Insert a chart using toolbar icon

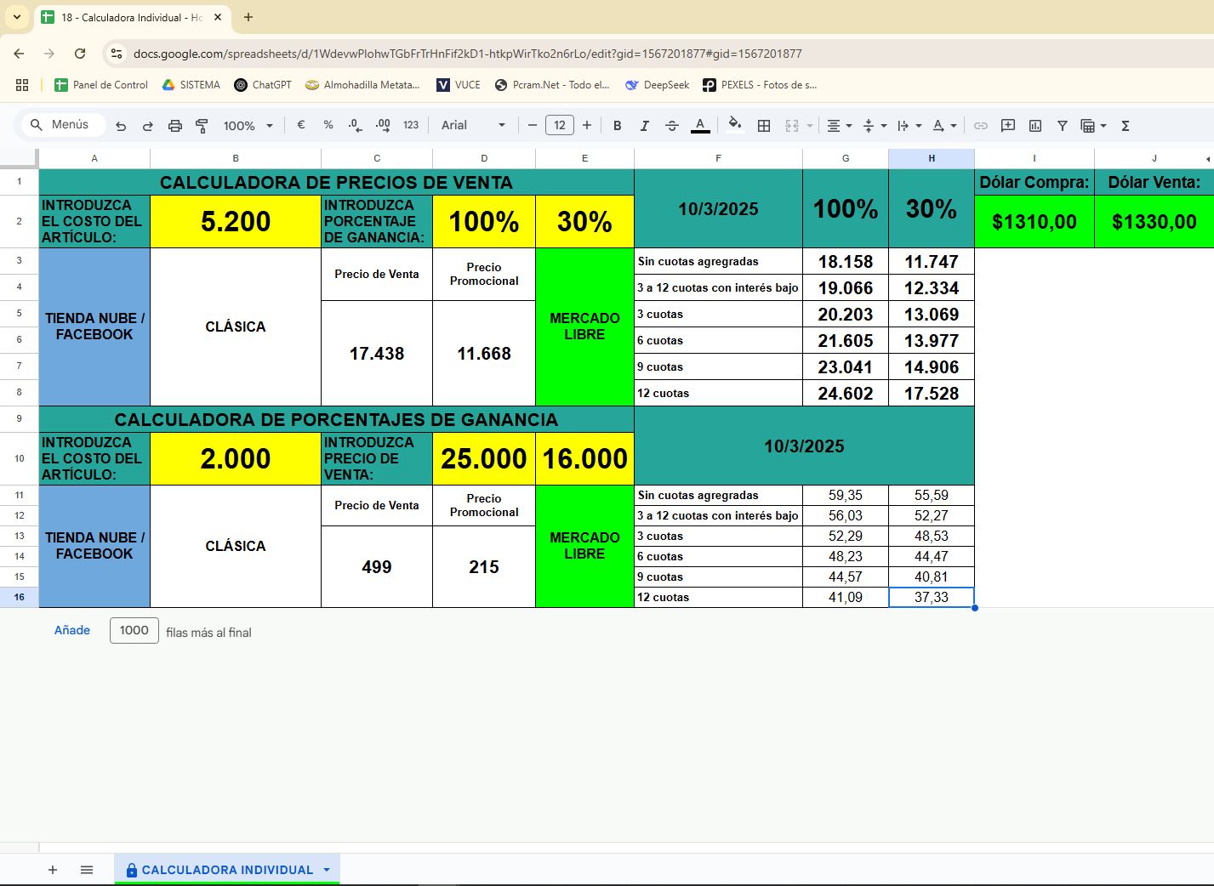coord(1035,126)
